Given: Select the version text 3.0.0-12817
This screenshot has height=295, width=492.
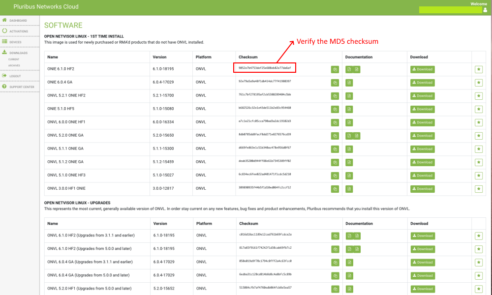Looking at the screenshot, I should pyautogui.click(x=163, y=189).
